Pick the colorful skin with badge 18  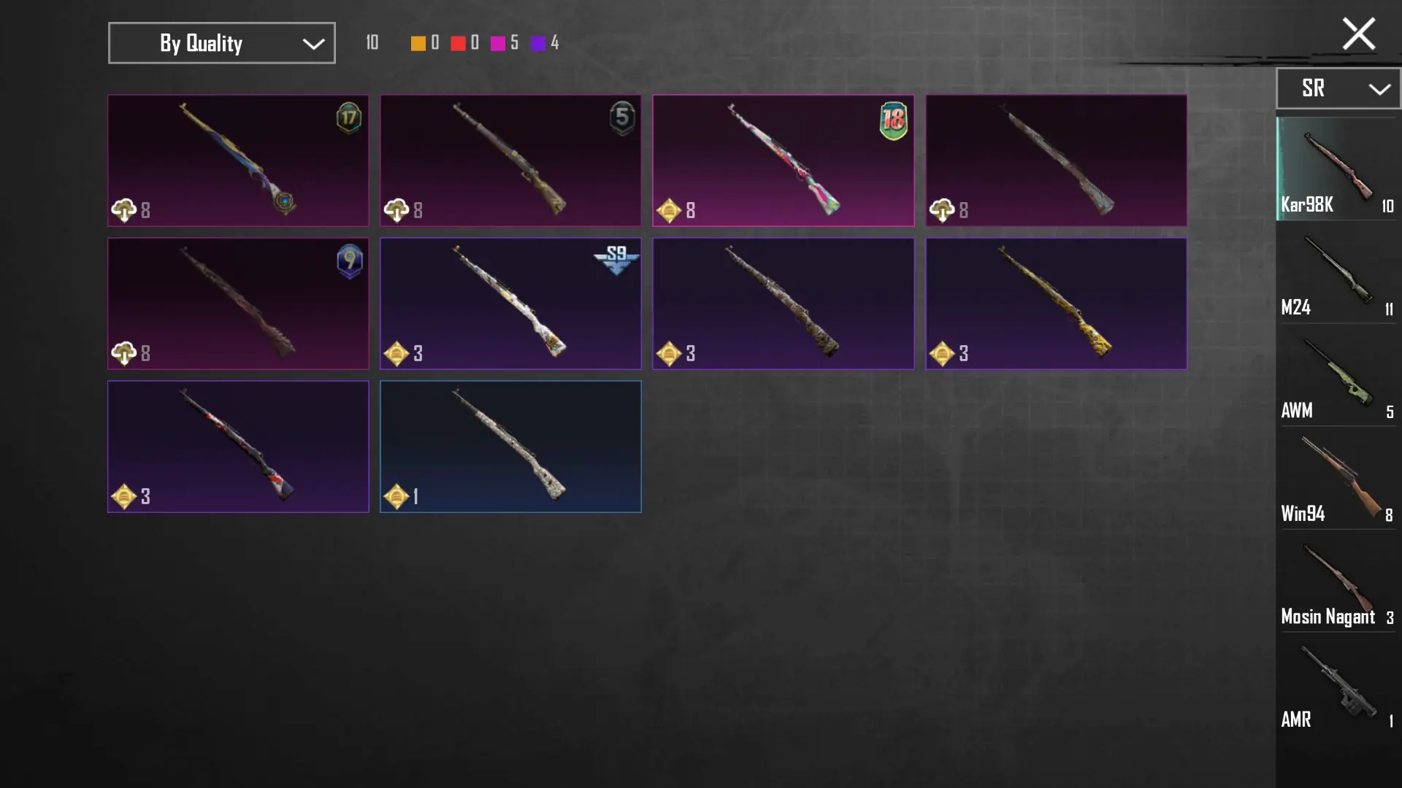click(x=783, y=161)
